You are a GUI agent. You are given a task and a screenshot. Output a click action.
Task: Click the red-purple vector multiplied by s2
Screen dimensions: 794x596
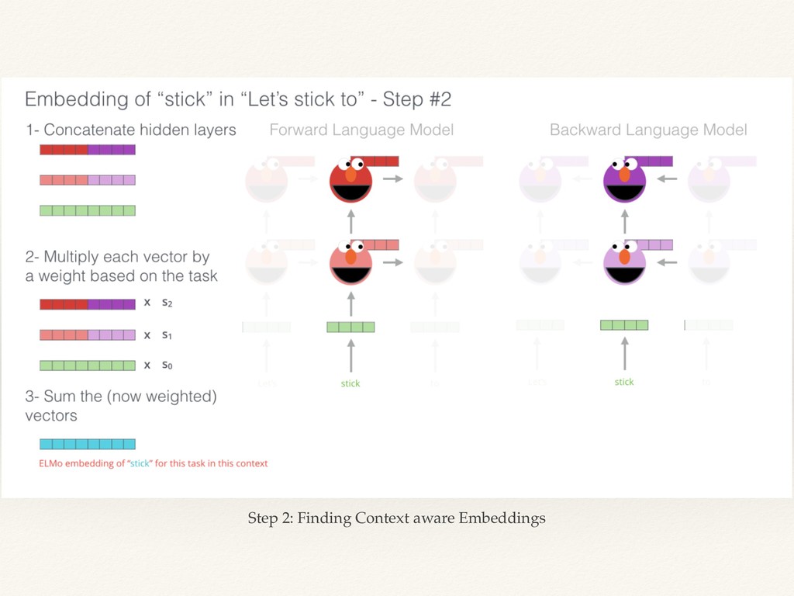point(88,304)
